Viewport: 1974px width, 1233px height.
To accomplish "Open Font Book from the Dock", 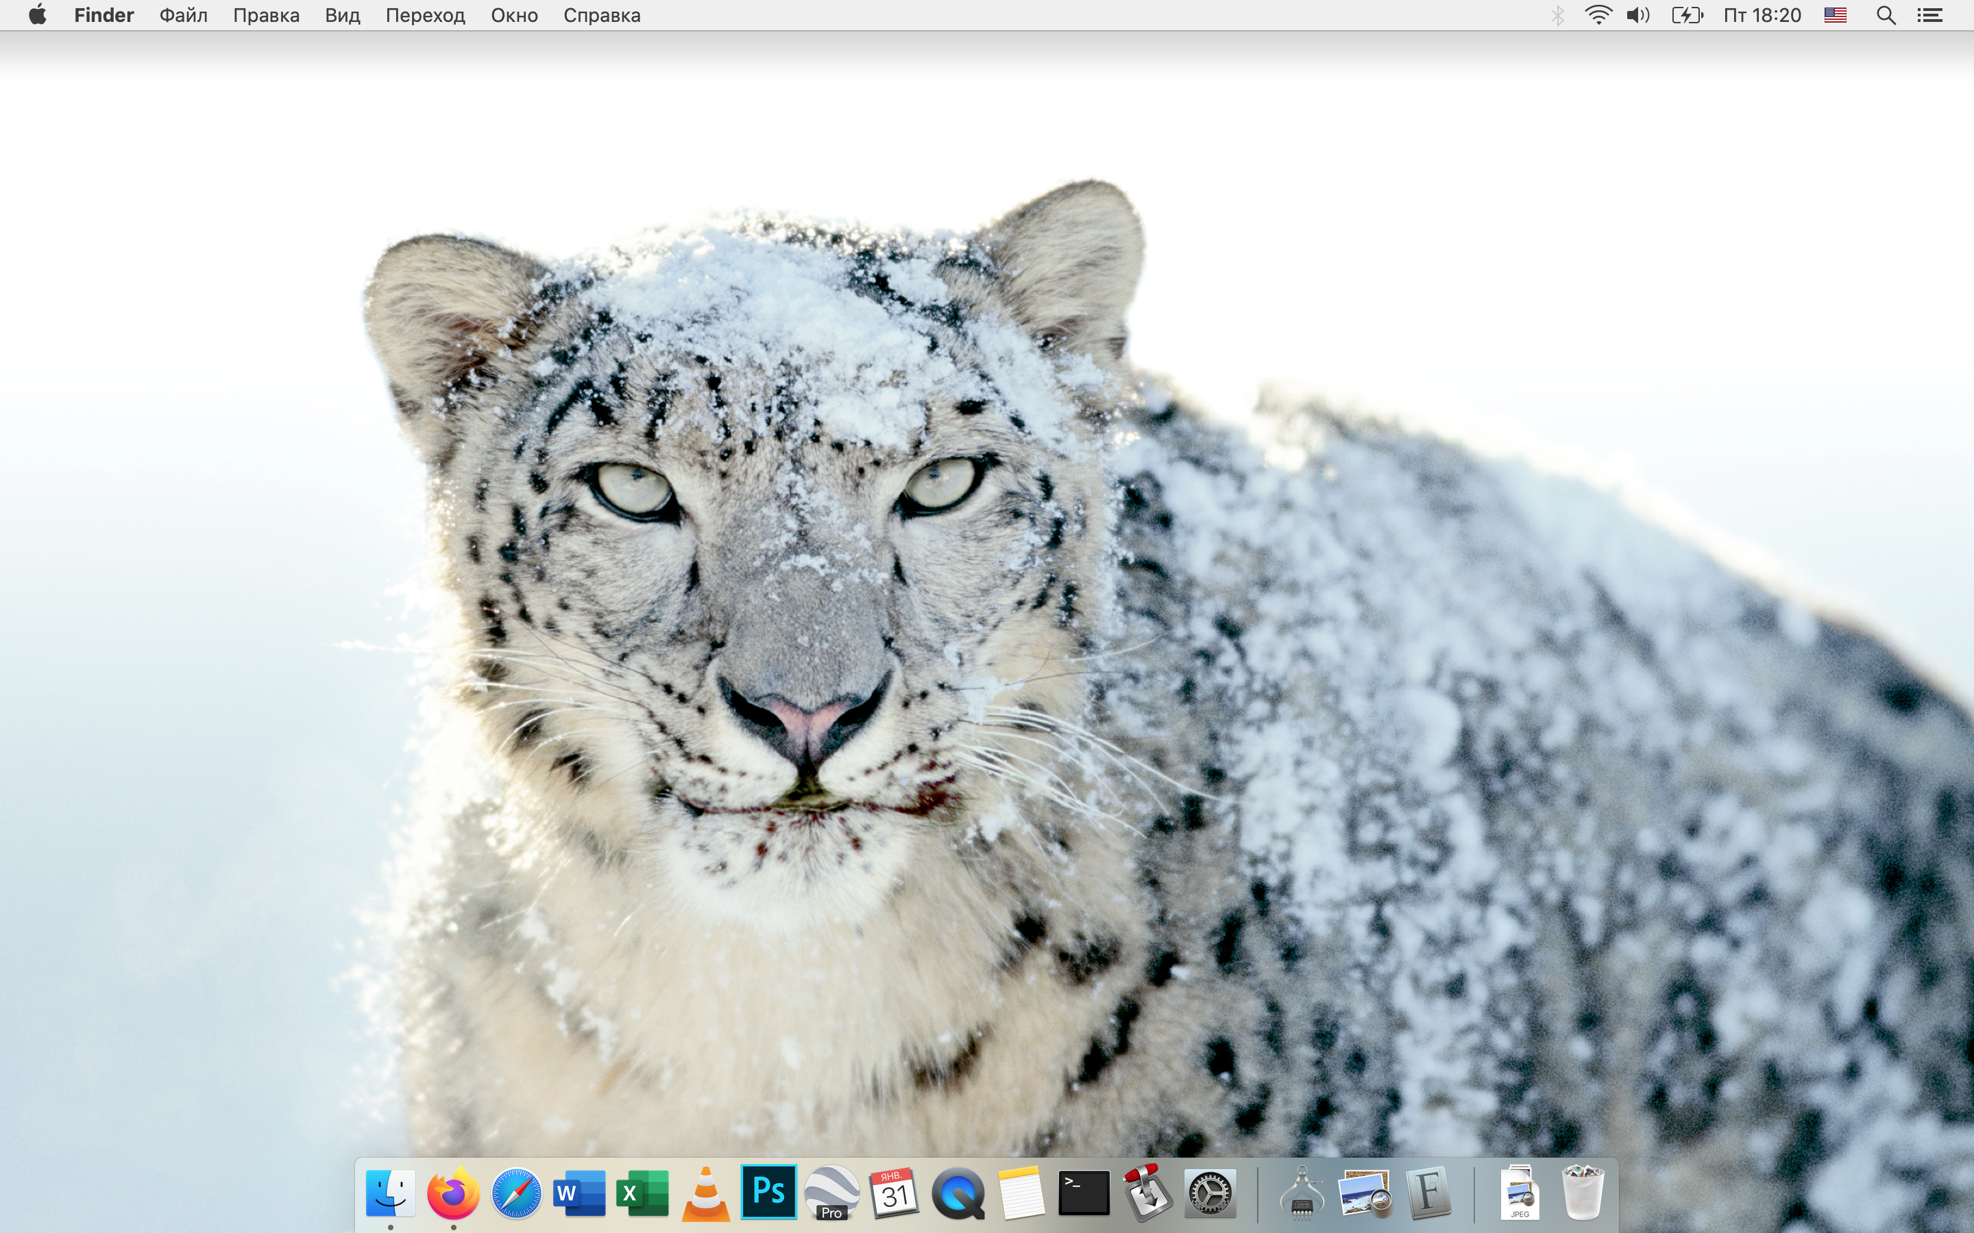I will [x=1428, y=1194].
